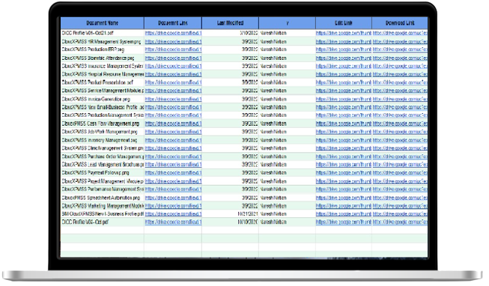Select the Payment Followup png name cell

pyautogui.click(x=103, y=172)
